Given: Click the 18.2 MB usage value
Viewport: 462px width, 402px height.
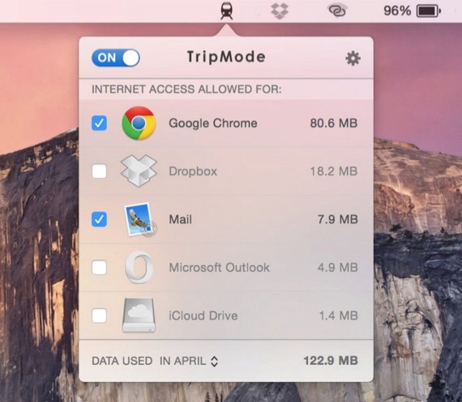Looking at the screenshot, I should point(334,171).
